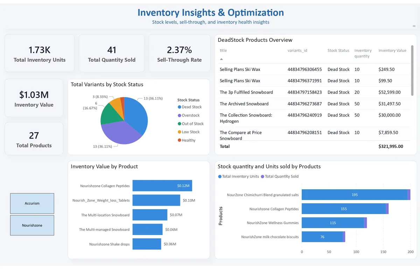The image size is (420, 269).
Task: Click The Multi-managed Snowboard value bar
Action: [x=148, y=229]
